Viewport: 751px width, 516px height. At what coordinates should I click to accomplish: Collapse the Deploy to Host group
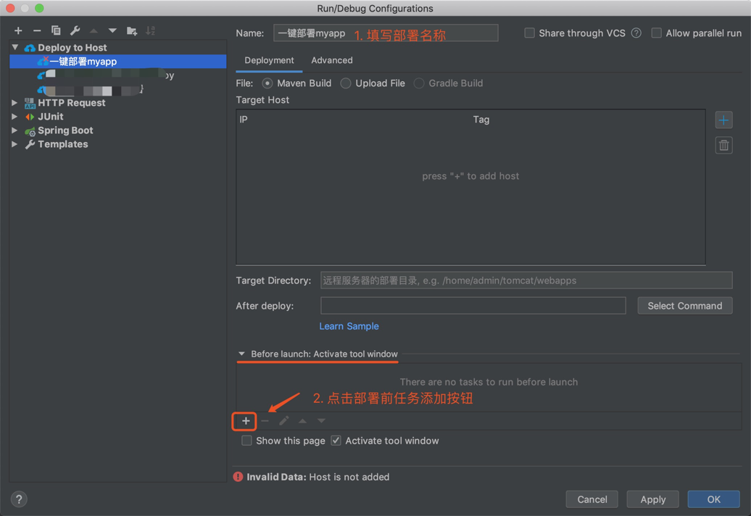click(x=14, y=47)
